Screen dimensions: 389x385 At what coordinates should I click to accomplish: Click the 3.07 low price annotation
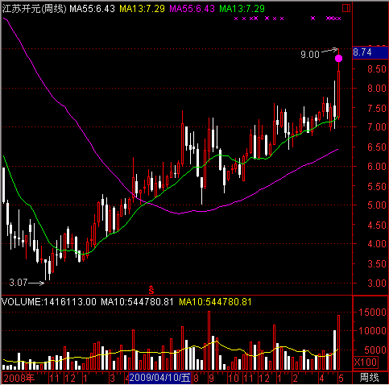pyautogui.click(x=19, y=283)
